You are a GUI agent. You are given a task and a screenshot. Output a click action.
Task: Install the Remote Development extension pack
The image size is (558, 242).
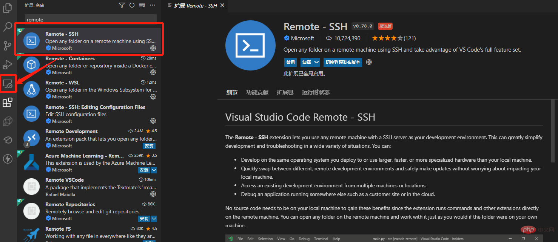[149, 146]
